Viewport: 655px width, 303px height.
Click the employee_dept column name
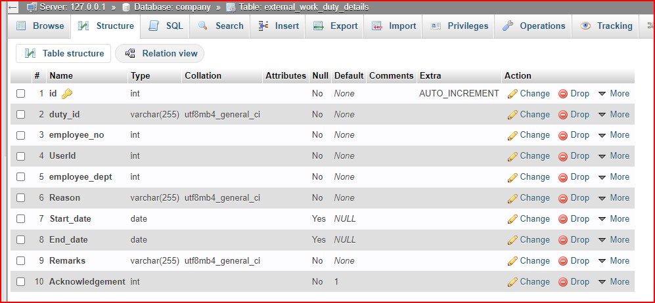pos(81,177)
